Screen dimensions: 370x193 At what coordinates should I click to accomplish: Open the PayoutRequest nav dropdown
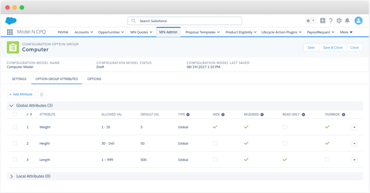333,32
